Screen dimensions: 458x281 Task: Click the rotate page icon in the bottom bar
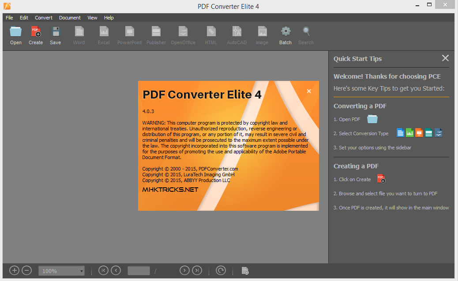coord(221,270)
